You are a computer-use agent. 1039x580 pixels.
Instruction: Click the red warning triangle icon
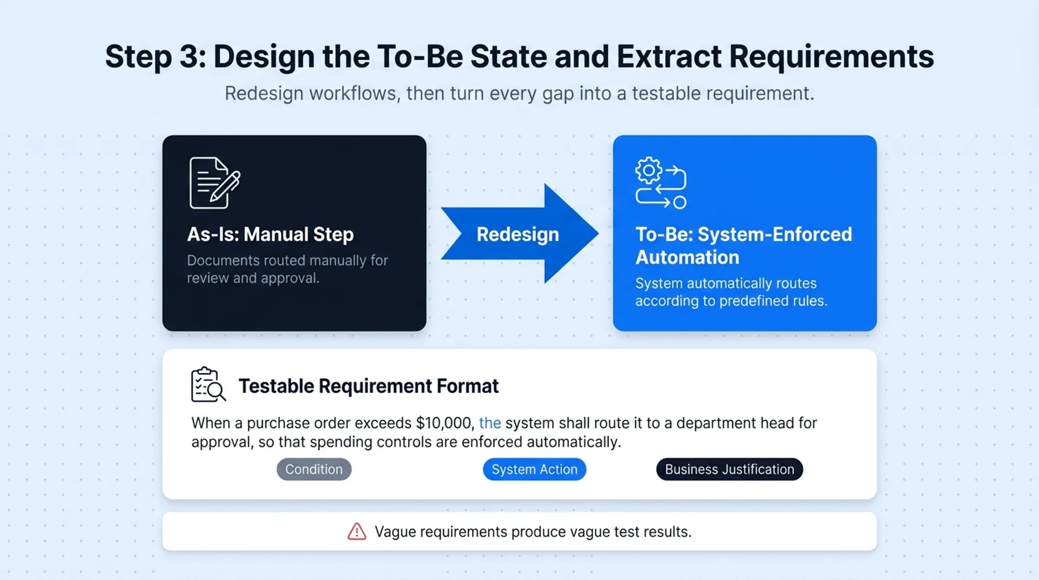tap(356, 531)
